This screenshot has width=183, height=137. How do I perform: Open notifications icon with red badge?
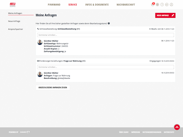pyautogui.click(x=153, y=5)
